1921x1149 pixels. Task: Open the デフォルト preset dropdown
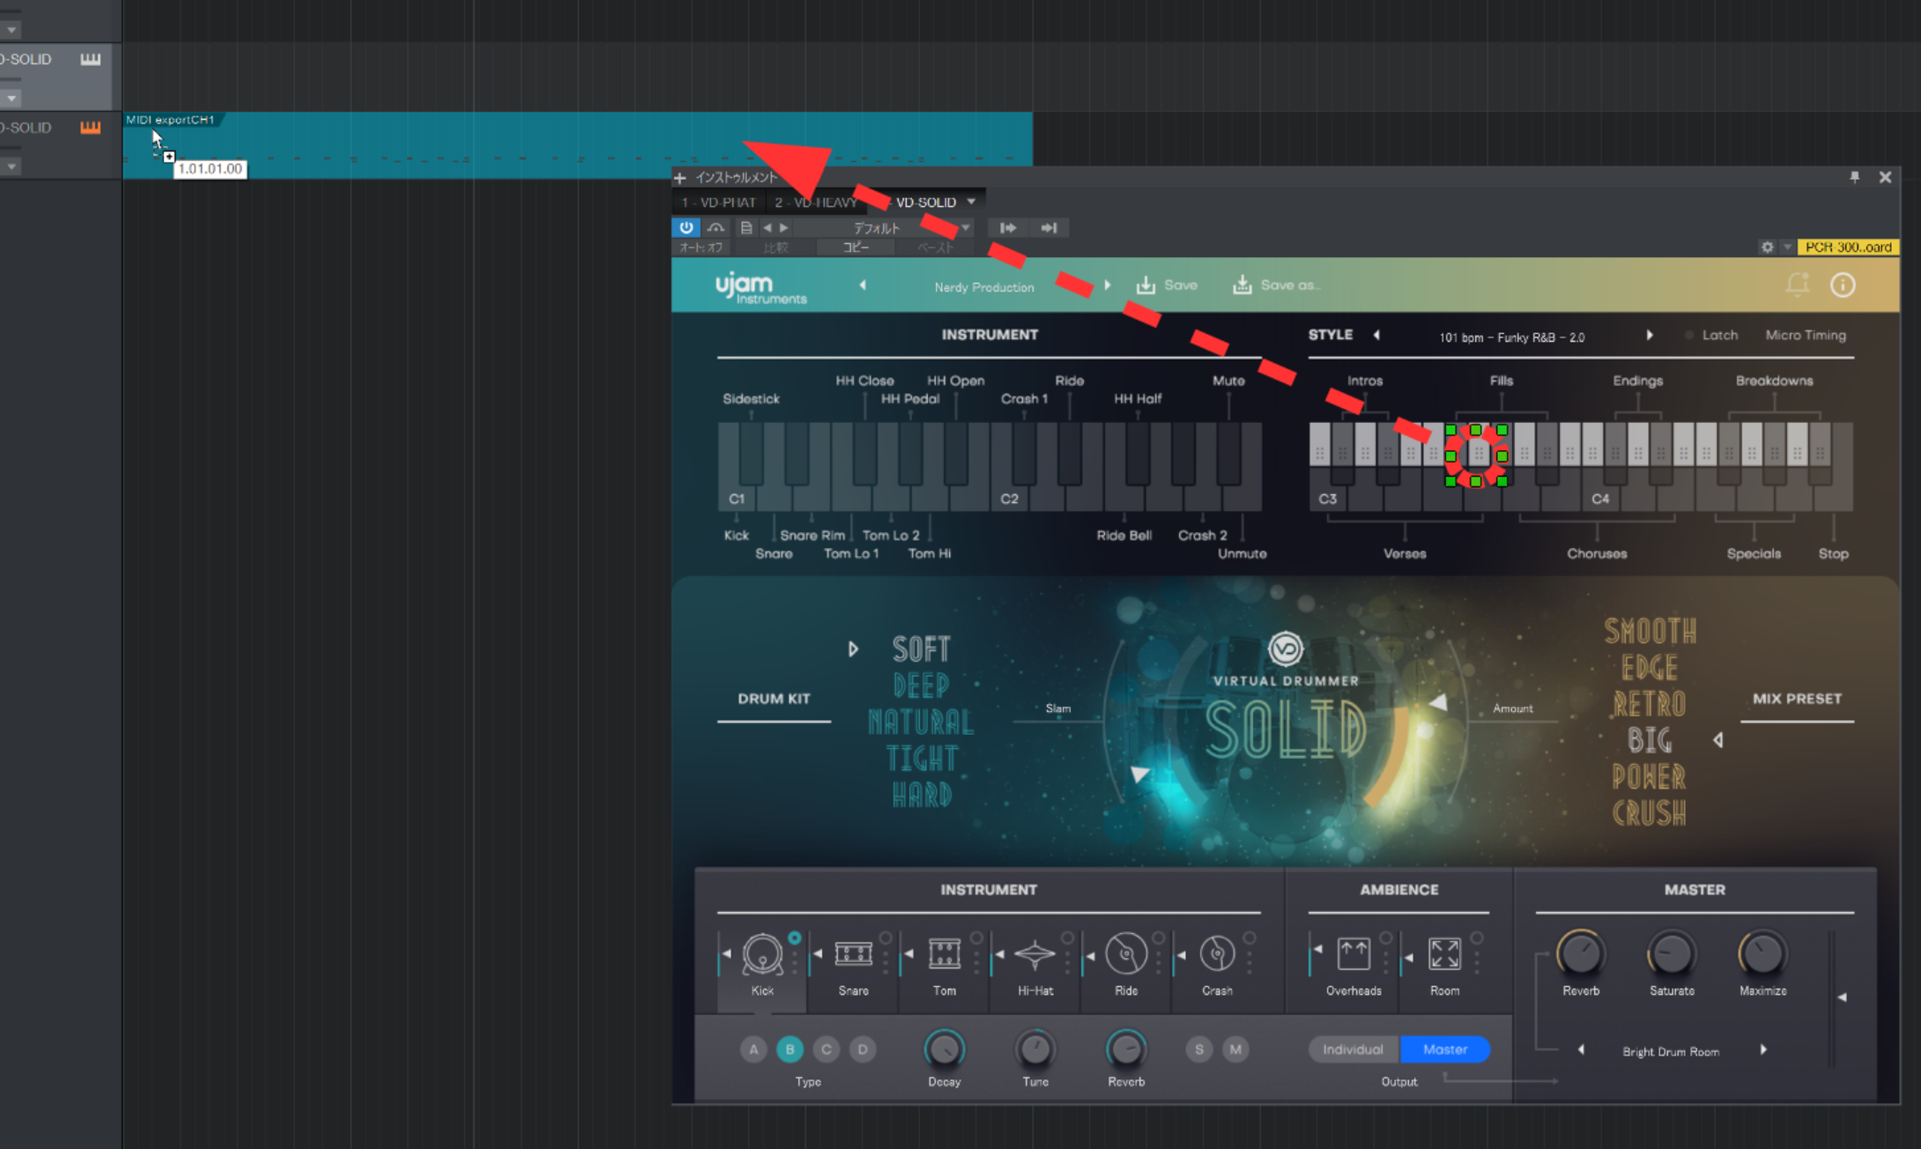886,228
